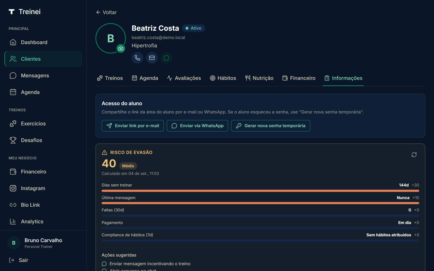Open Bio Link in the sidebar
The height and width of the screenshot is (271, 434).
43,205
